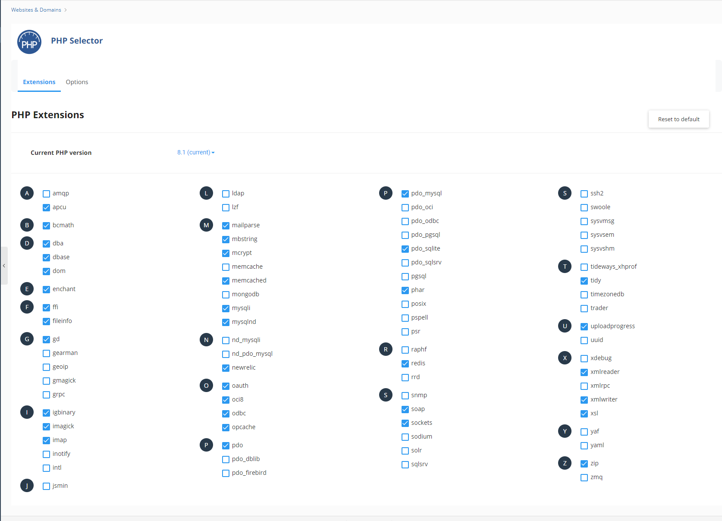Collapse the left sidebar using the arrow handle
This screenshot has width=722, height=521.
[4, 266]
